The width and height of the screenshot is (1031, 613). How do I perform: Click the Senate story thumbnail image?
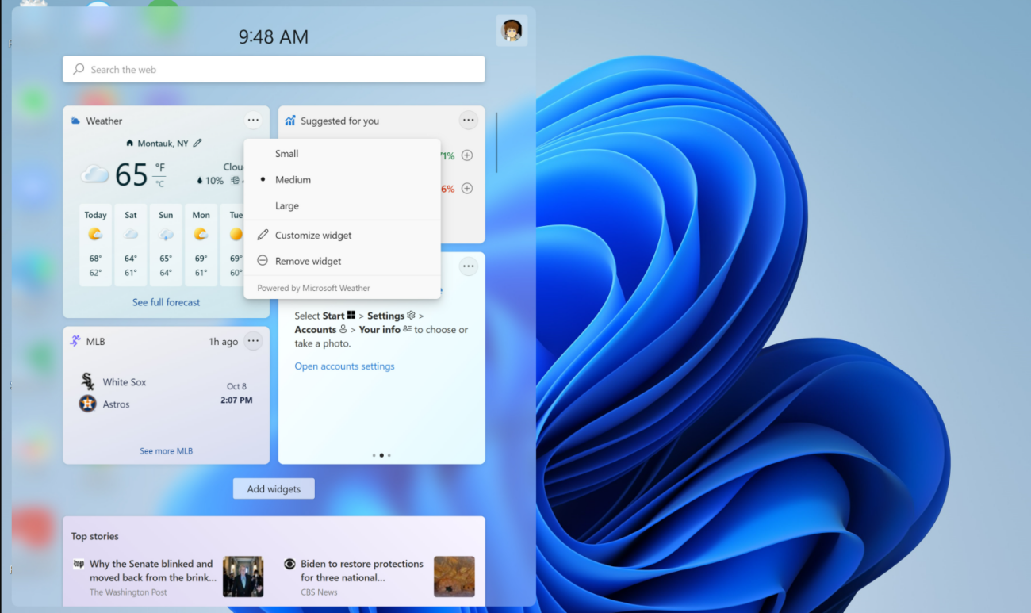click(x=243, y=577)
